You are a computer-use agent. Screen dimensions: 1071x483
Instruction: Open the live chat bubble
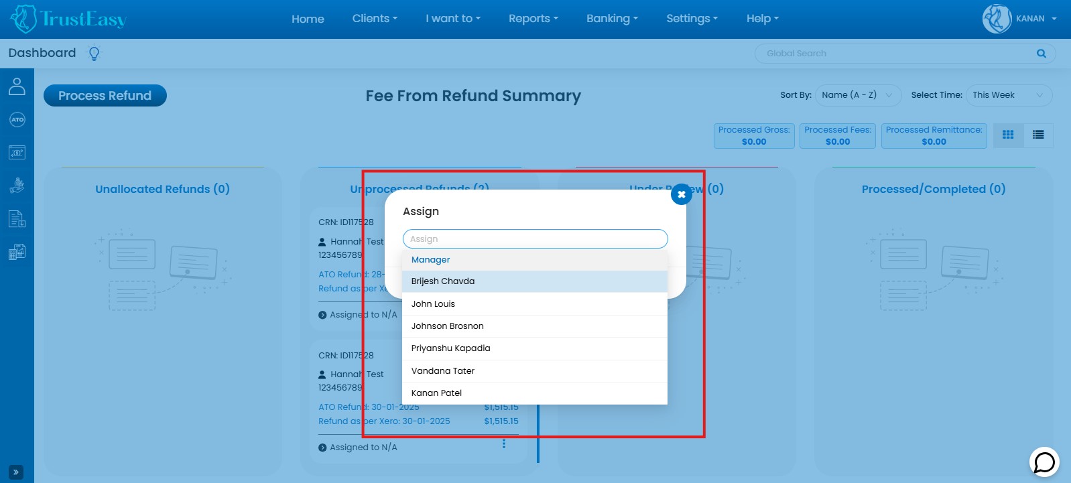1044,462
